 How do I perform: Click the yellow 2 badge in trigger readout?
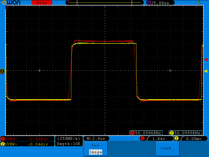point(176,138)
